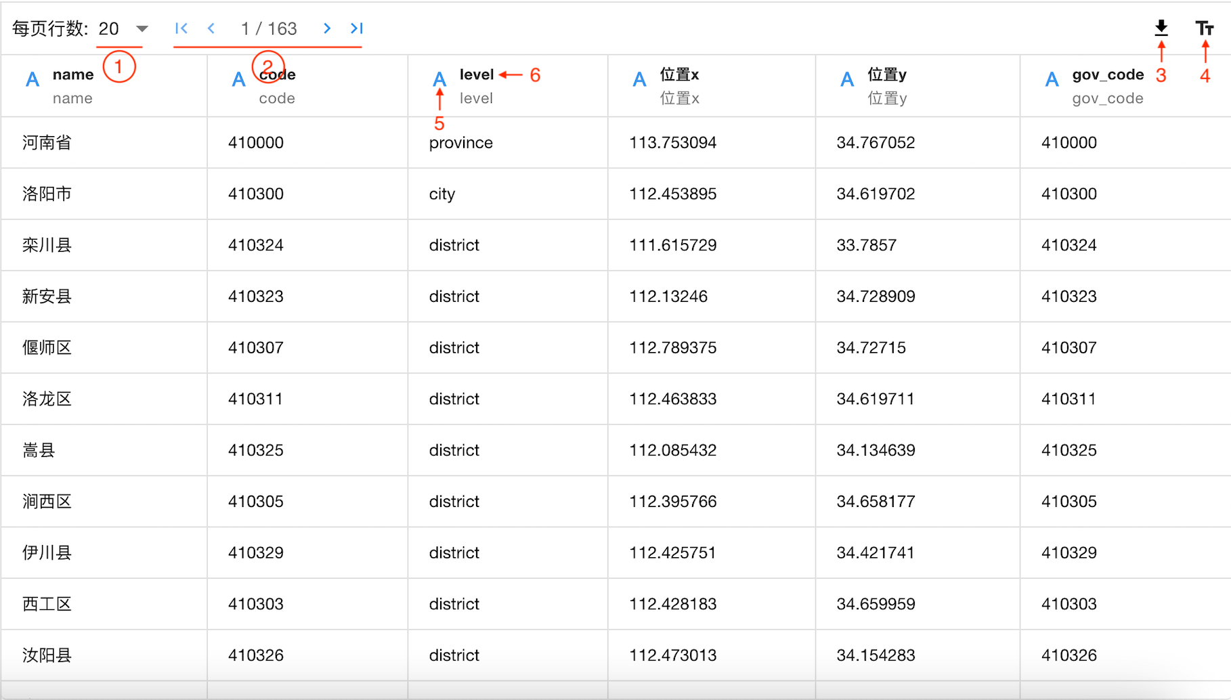The height and width of the screenshot is (700, 1231).
Task: Jump to the first page
Action: (x=181, y=28)
